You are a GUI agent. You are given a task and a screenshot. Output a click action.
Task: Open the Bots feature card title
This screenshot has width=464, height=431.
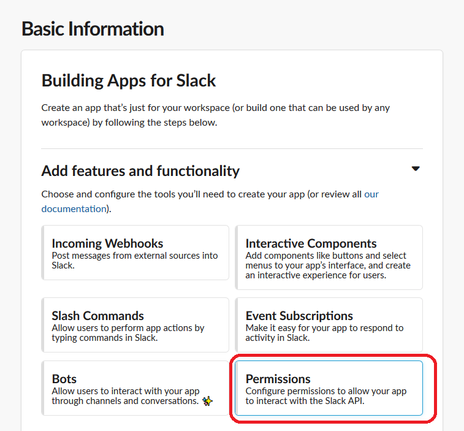(x=64, y=378)
